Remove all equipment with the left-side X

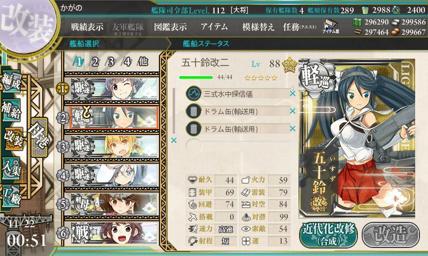pyautogui.click(x=173, y=140)
